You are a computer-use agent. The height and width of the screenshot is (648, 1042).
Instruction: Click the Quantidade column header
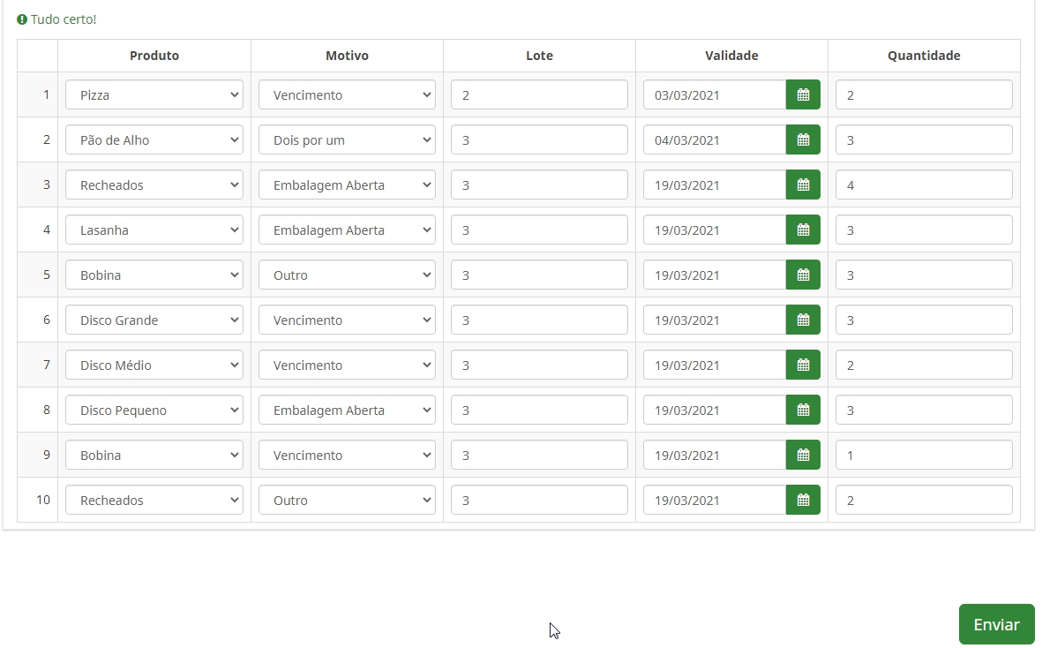click(x=924, y=56)
